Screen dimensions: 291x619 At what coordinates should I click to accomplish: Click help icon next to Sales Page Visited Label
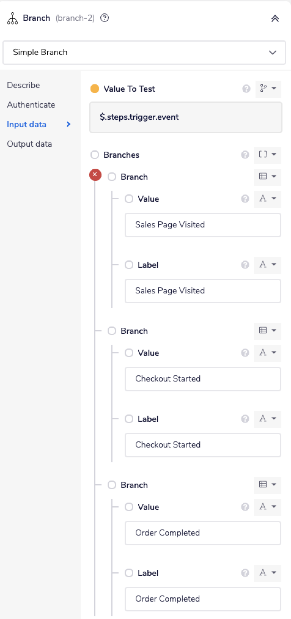[x=245, y=265]
